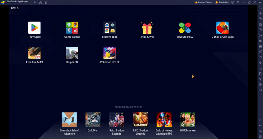Viewport: 263px width, 139px height.
Task: Open Stormshot: Isle of Adventure thumbnail
Action: [69, 120]
